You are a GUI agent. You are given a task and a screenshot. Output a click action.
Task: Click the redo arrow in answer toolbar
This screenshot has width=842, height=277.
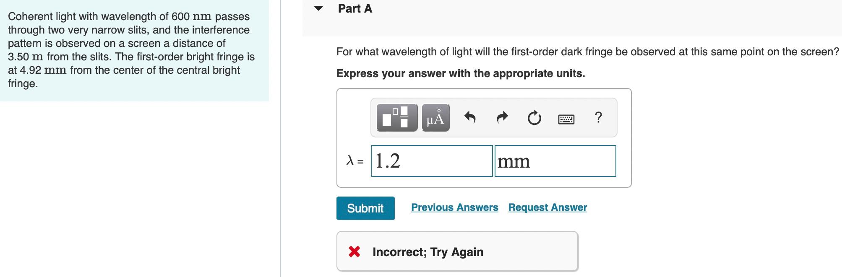pyautogui.click(x=502, y=119)
